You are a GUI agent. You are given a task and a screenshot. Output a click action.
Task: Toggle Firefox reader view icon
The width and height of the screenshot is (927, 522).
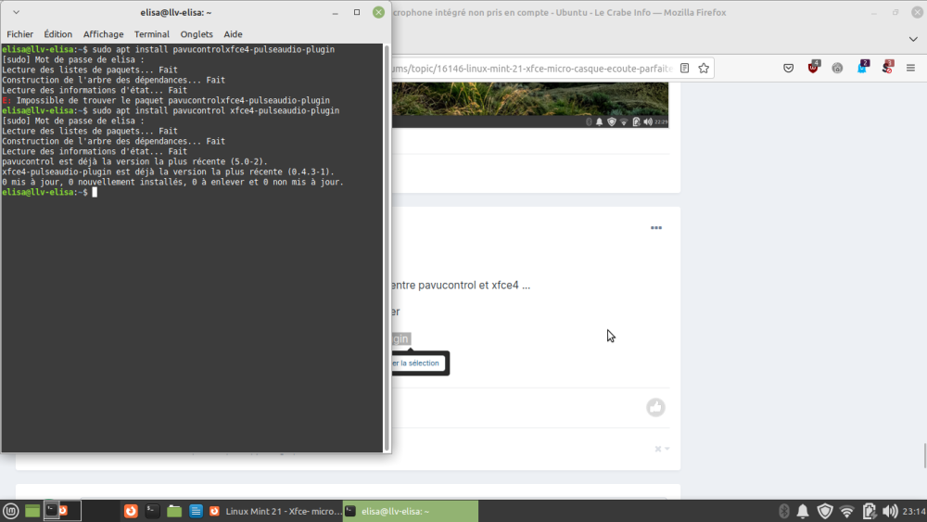(x=685, y=68)
